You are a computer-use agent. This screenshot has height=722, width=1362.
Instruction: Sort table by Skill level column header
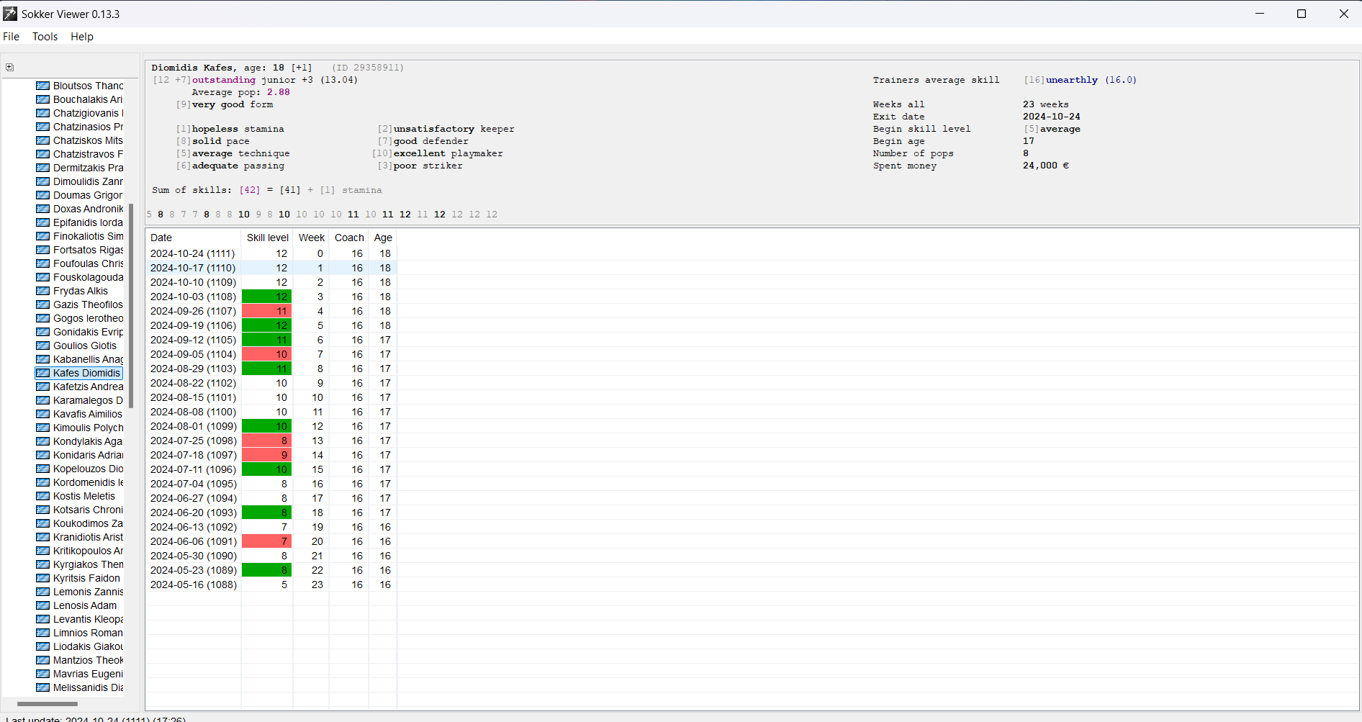pos(267,238)
